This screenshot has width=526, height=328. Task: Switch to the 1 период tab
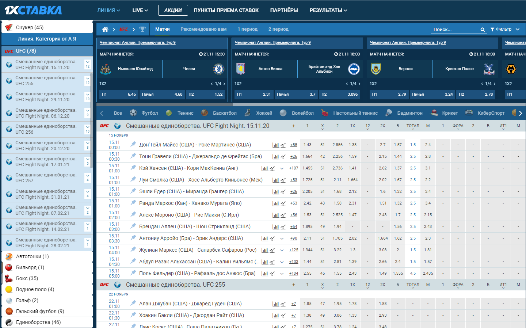click(x=247, y=29)
